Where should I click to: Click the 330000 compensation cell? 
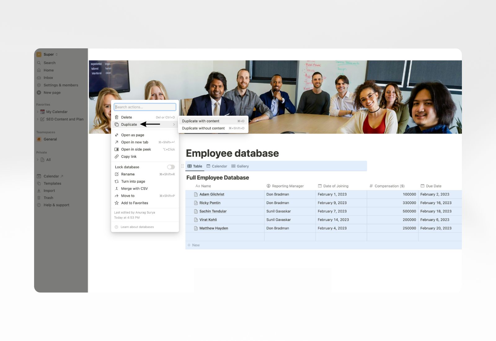point(392,203)
